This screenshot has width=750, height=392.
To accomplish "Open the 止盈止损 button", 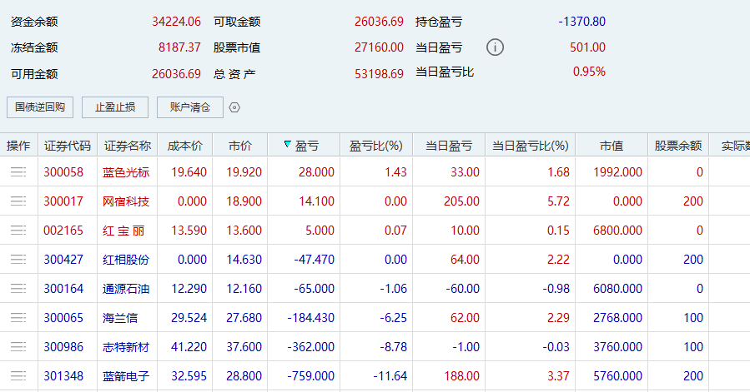I will point(114,107).
